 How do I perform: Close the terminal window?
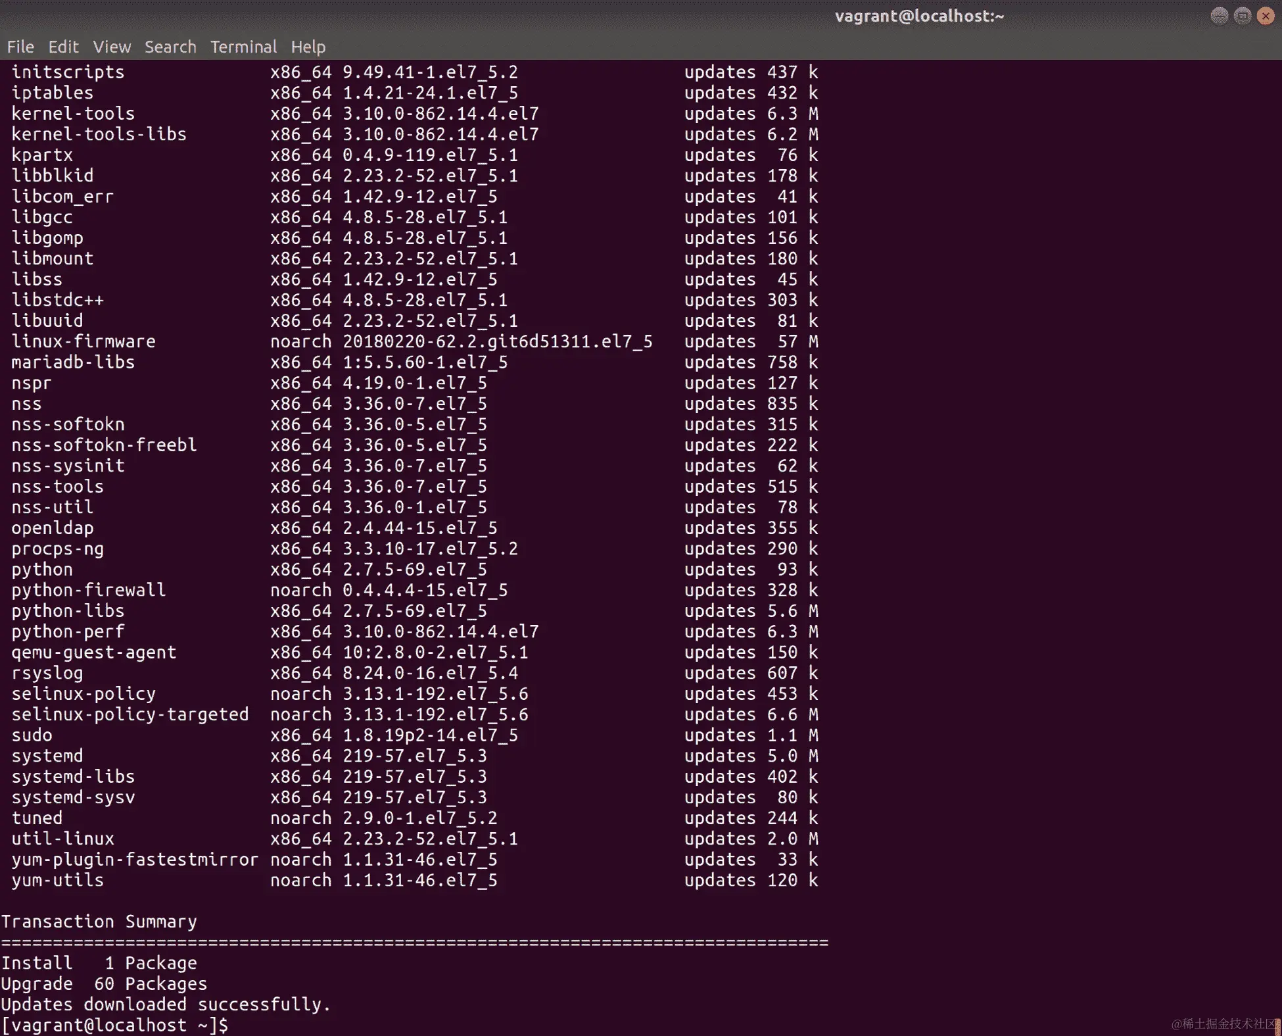[1265, 16]
